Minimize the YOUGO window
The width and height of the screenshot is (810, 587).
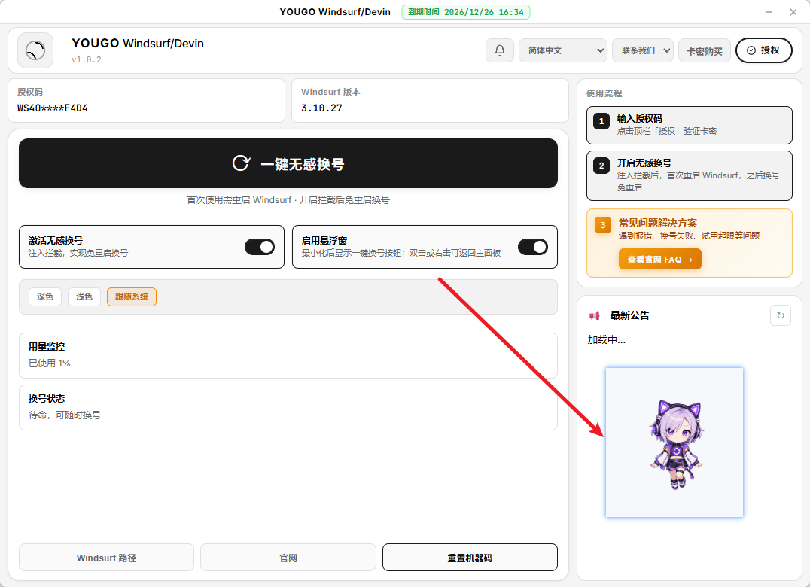(x=769, y=12)
